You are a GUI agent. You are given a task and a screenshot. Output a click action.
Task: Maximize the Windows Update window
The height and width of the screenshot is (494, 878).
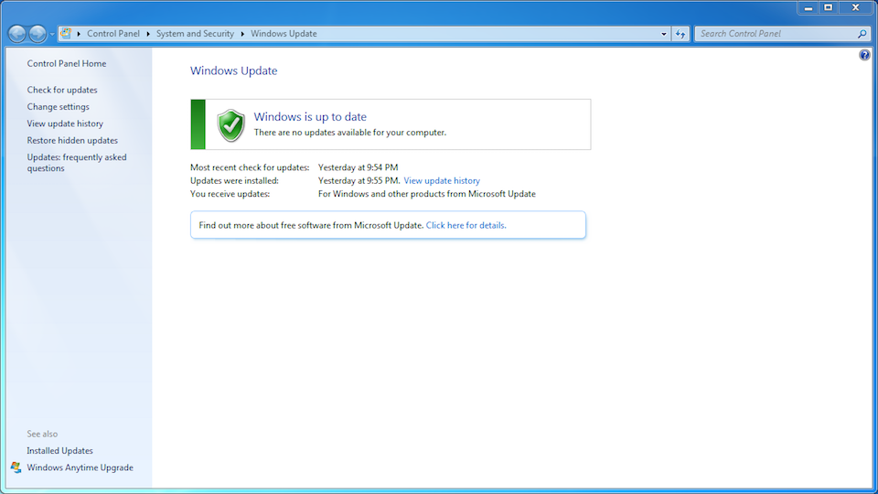(x=829, y=8)
